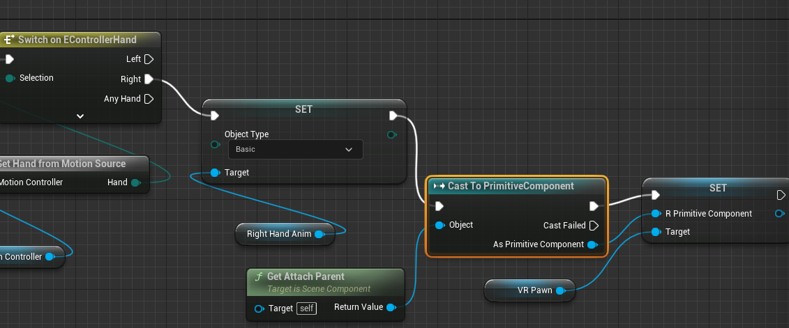
Task: Click the Target self input pin
Action: (259, 309)
